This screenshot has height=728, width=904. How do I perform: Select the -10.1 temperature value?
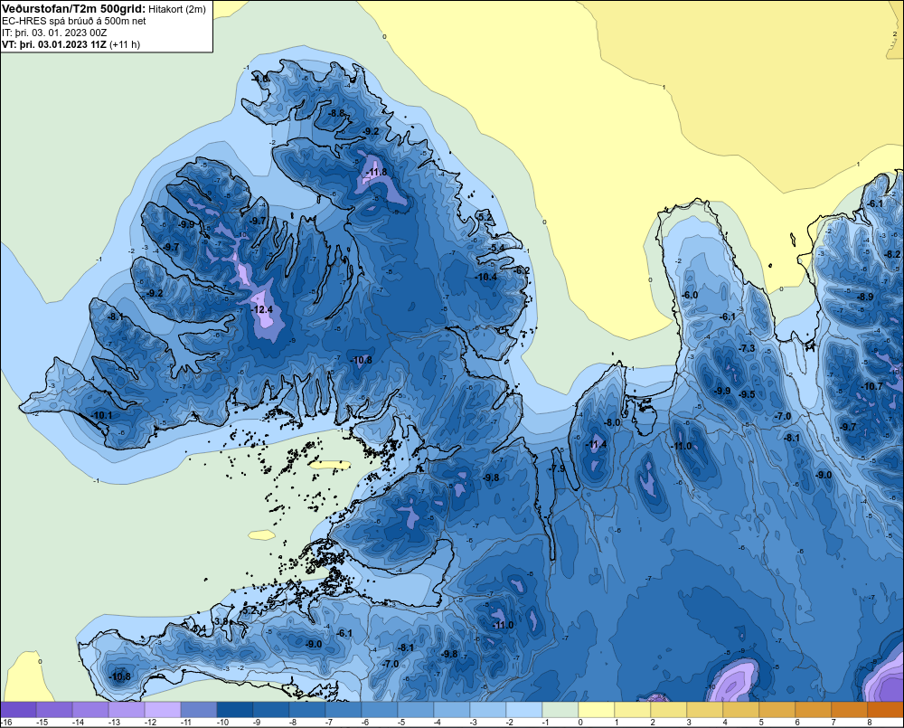click(x=101, y=415)
